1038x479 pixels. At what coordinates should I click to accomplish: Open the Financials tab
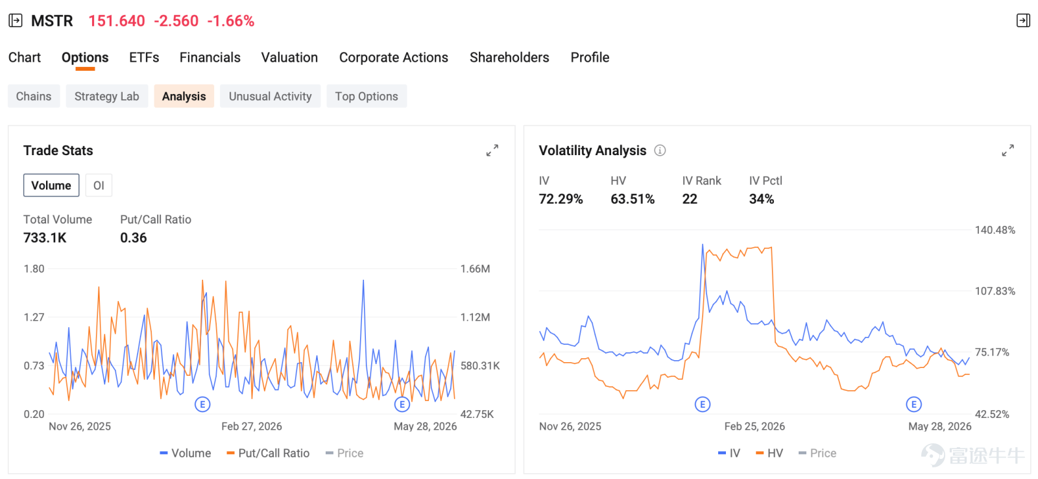210,57
